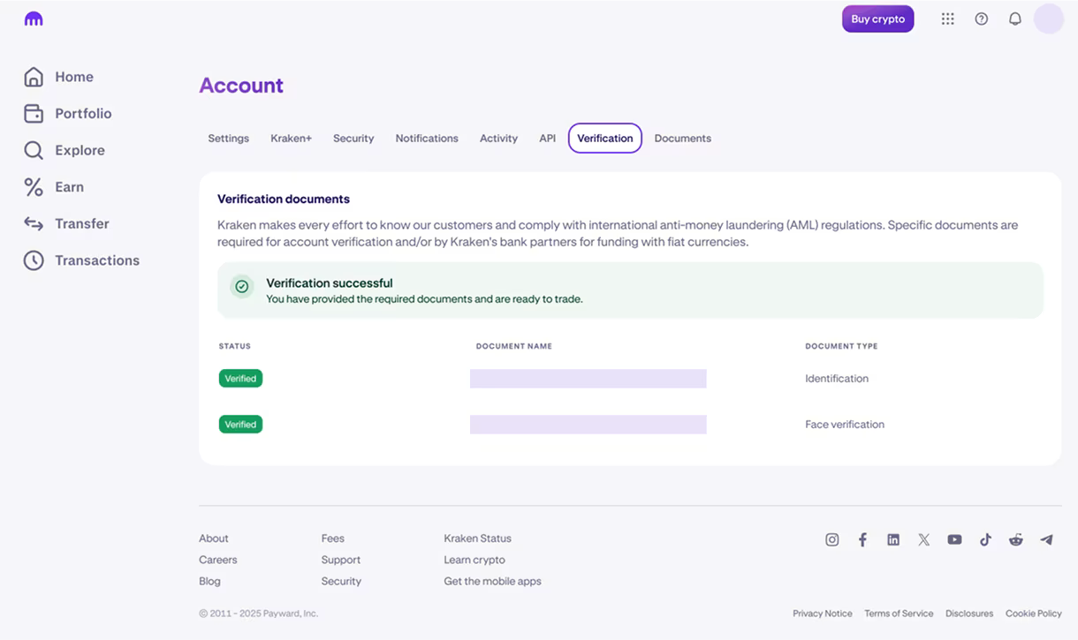This screenshot has width=1078, height=640.
Task: Open the Security footer link
Action: click(x=341, y=581)
